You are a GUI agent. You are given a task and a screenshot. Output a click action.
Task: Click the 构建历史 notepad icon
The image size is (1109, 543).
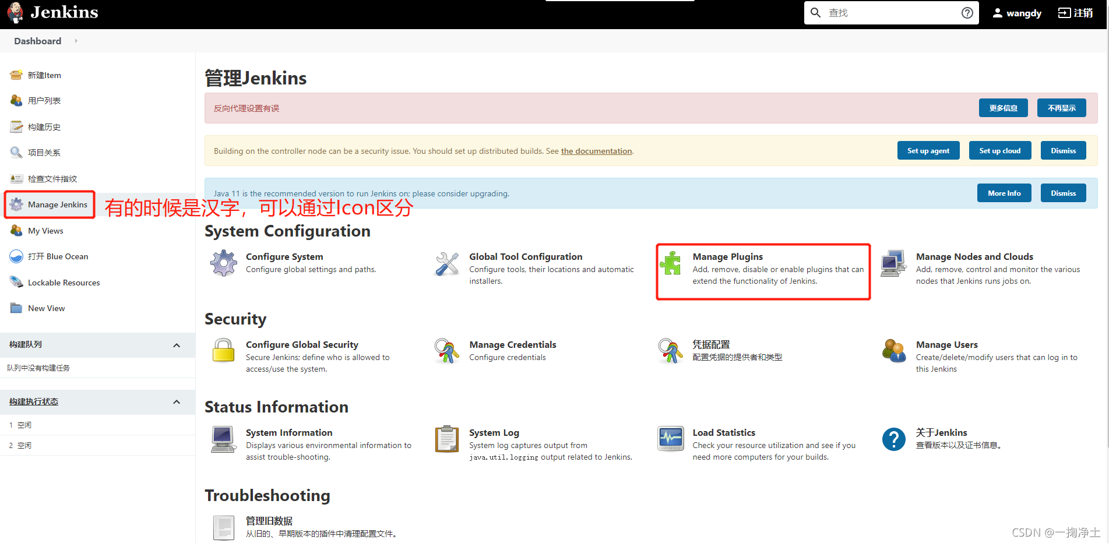pyautogui.click(x=16, y=126)
